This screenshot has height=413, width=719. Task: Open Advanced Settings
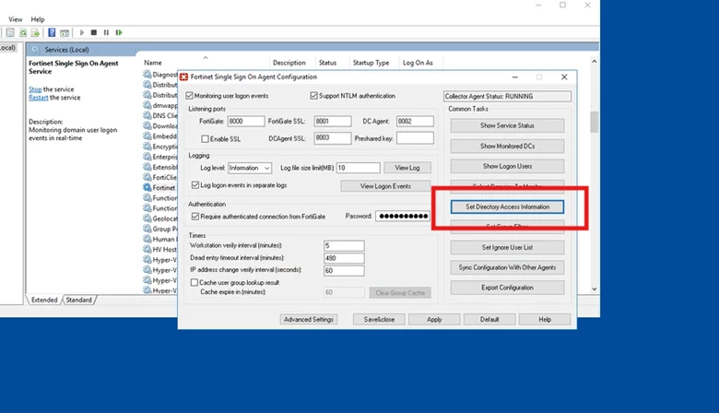(x=309, y=320)
